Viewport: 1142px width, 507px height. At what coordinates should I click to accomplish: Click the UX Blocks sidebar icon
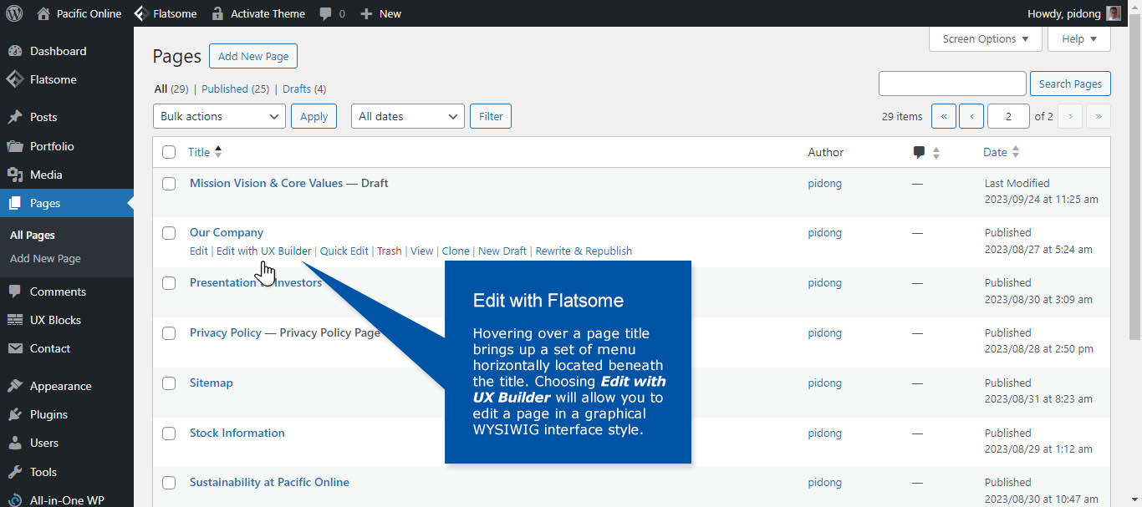point(15,320)
